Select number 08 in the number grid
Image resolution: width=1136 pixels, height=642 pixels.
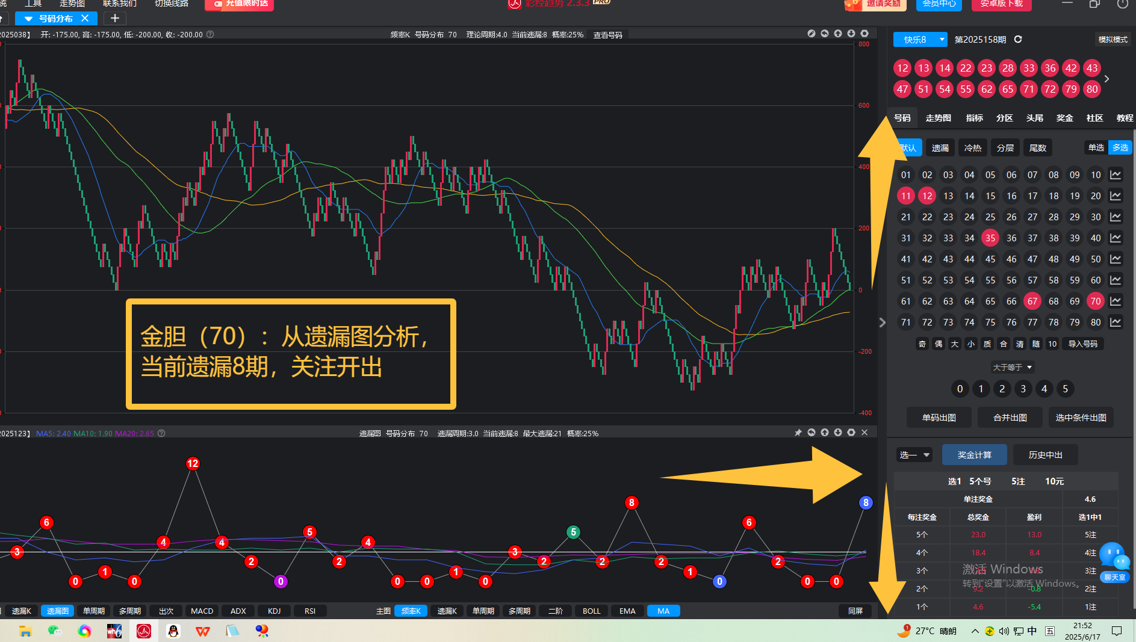[x=1054, y=174]
